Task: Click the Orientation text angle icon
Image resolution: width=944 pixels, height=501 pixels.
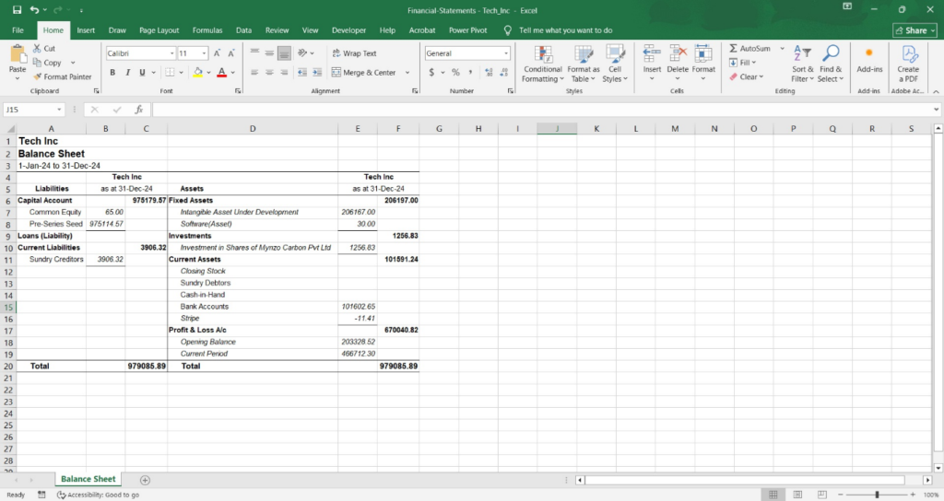Action: point(302,52)
